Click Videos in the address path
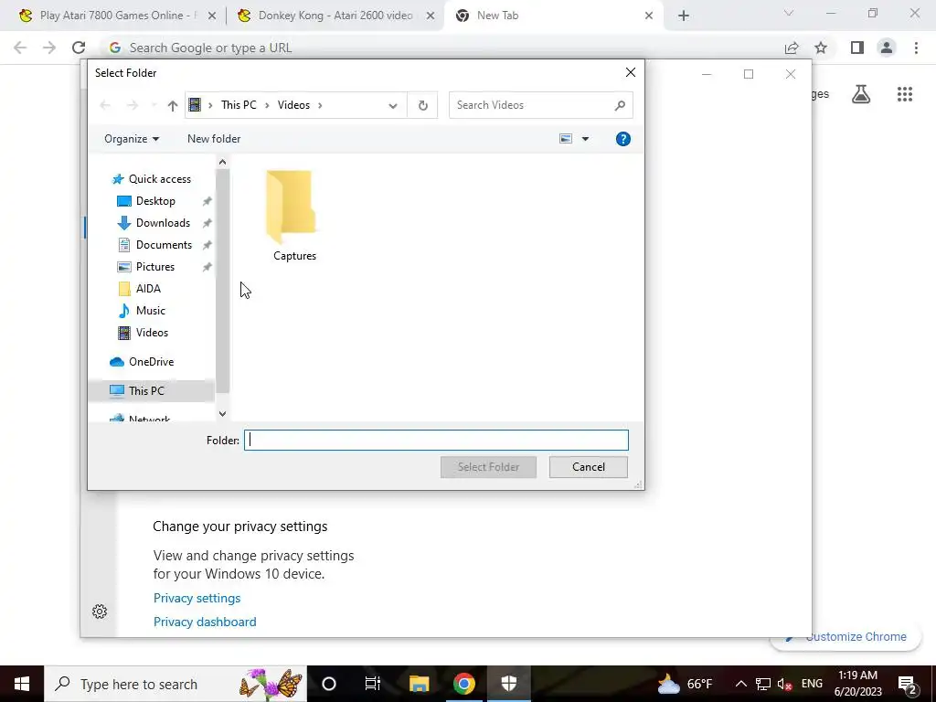 293,105
